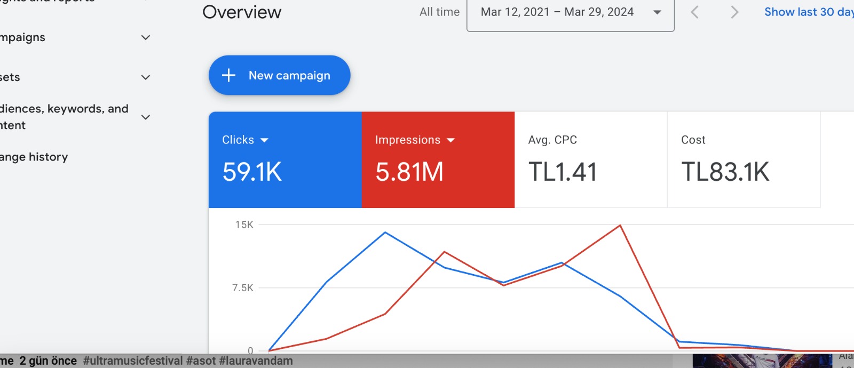The height and width of the screenshot is (368, 854).
Task: Expand the Assets sidebar section
Action: (x=145, y=77)
